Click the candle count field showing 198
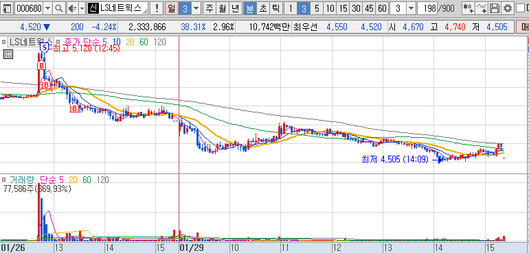The height and width of the screenshot is (253, 529). tap(427, 9)
